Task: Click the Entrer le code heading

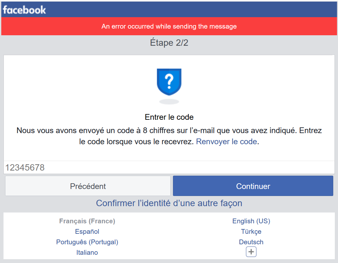Action: point(169,117)
